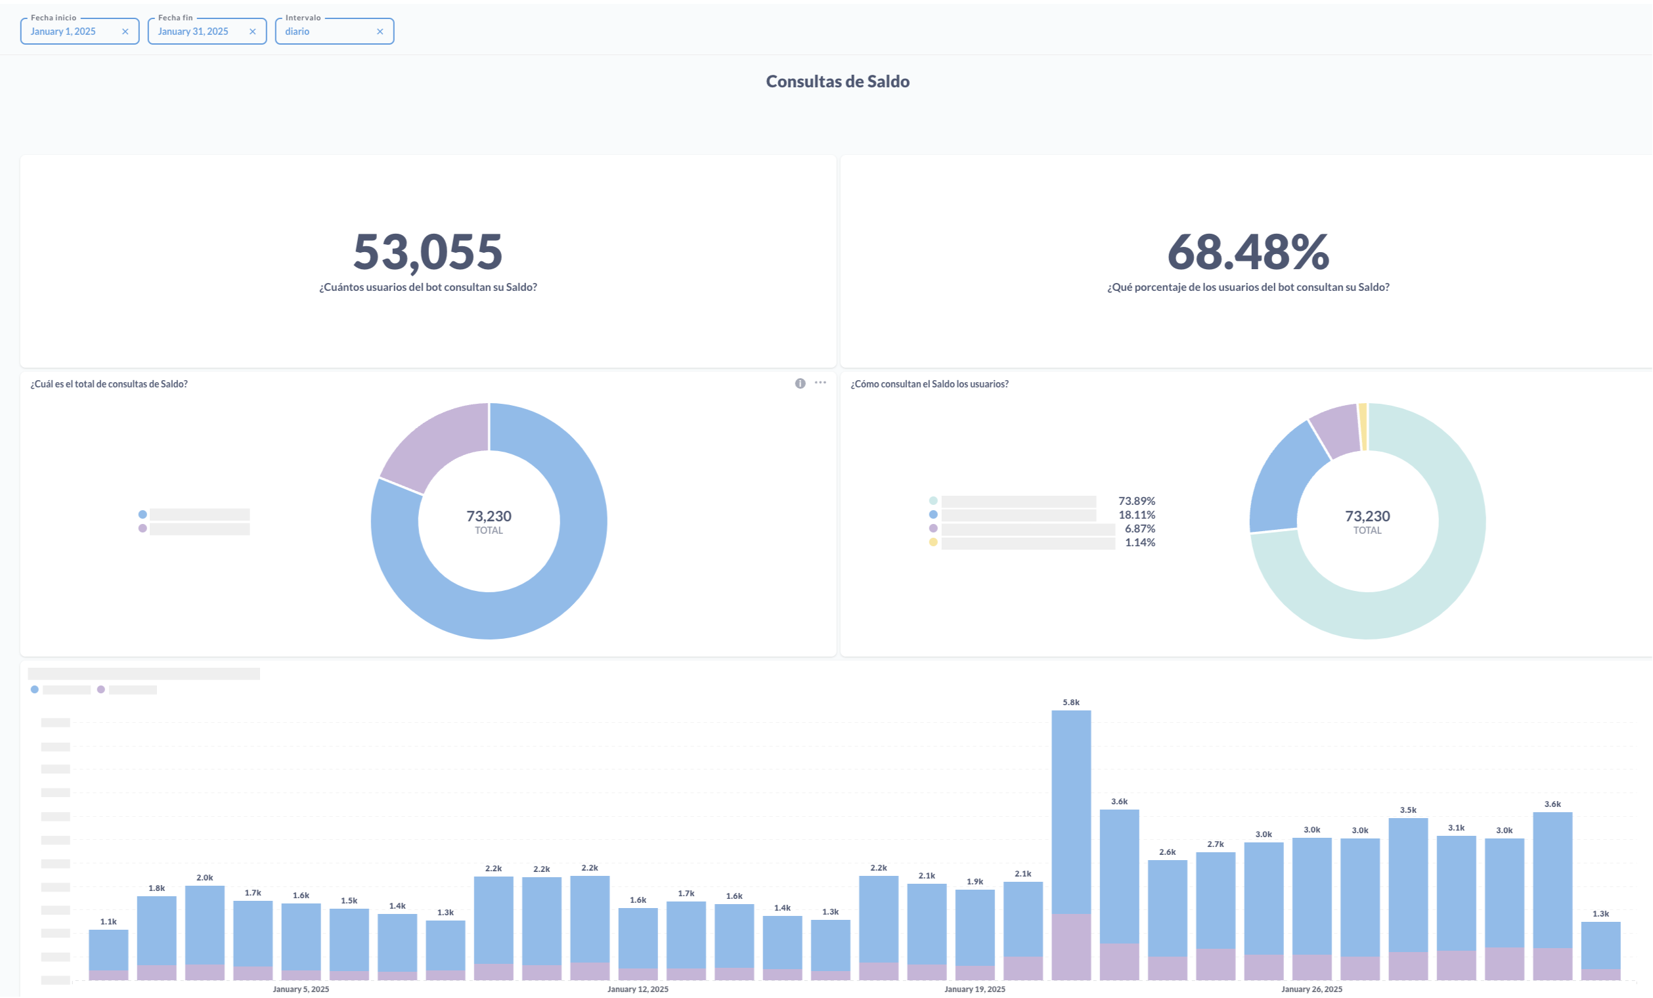Image resolution: width=1653 pixels, height=998 pixels.
Task: Clear the Fecha inicio filter with its X
Action: pyautogui.click(x=125, y=32)
